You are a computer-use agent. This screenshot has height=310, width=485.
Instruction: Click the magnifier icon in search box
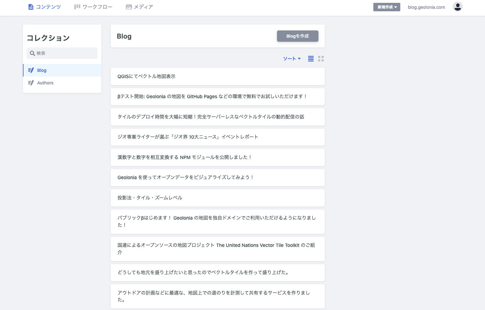coord(32,53)
